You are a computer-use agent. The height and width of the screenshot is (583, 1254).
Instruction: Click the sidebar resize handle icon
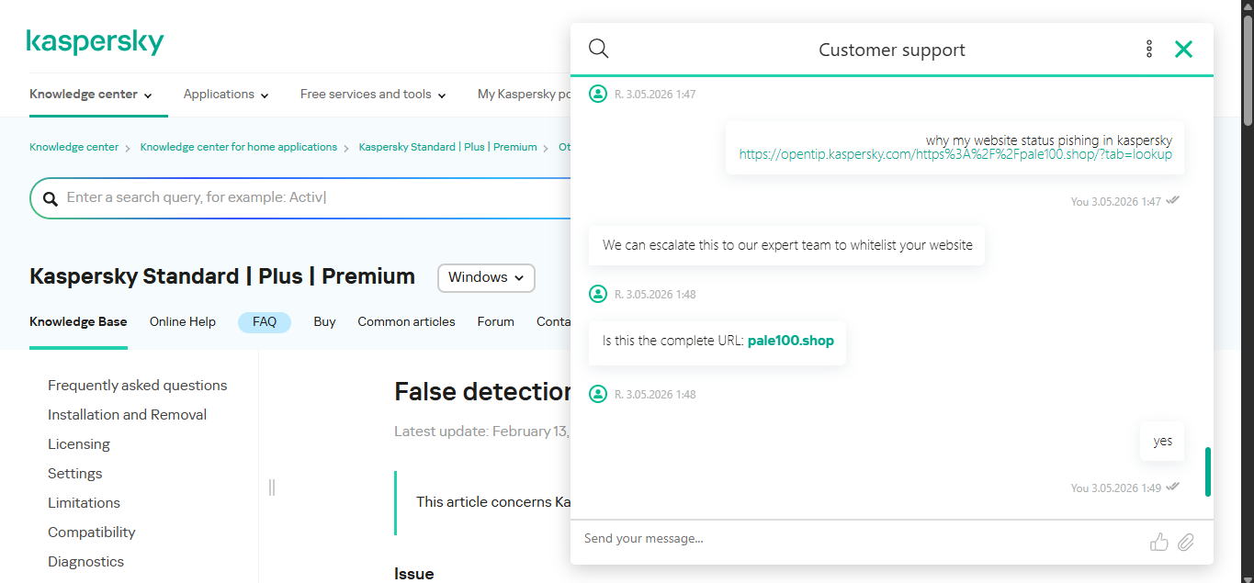[272, 488]
